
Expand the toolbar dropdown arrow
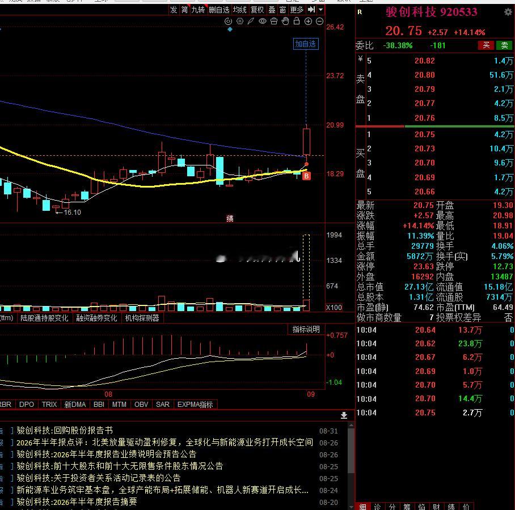tap(321, 10)
